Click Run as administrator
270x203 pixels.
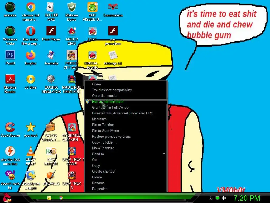[126, 102]
